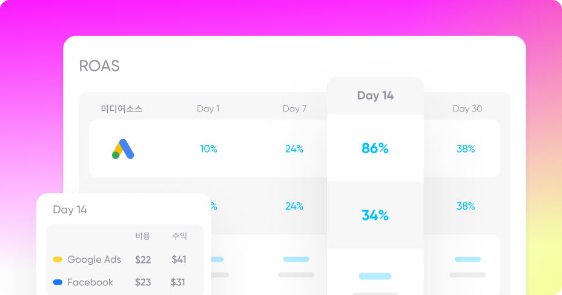
Task: Click the Facebook label in legend
Action: click(x=90, y=282)
